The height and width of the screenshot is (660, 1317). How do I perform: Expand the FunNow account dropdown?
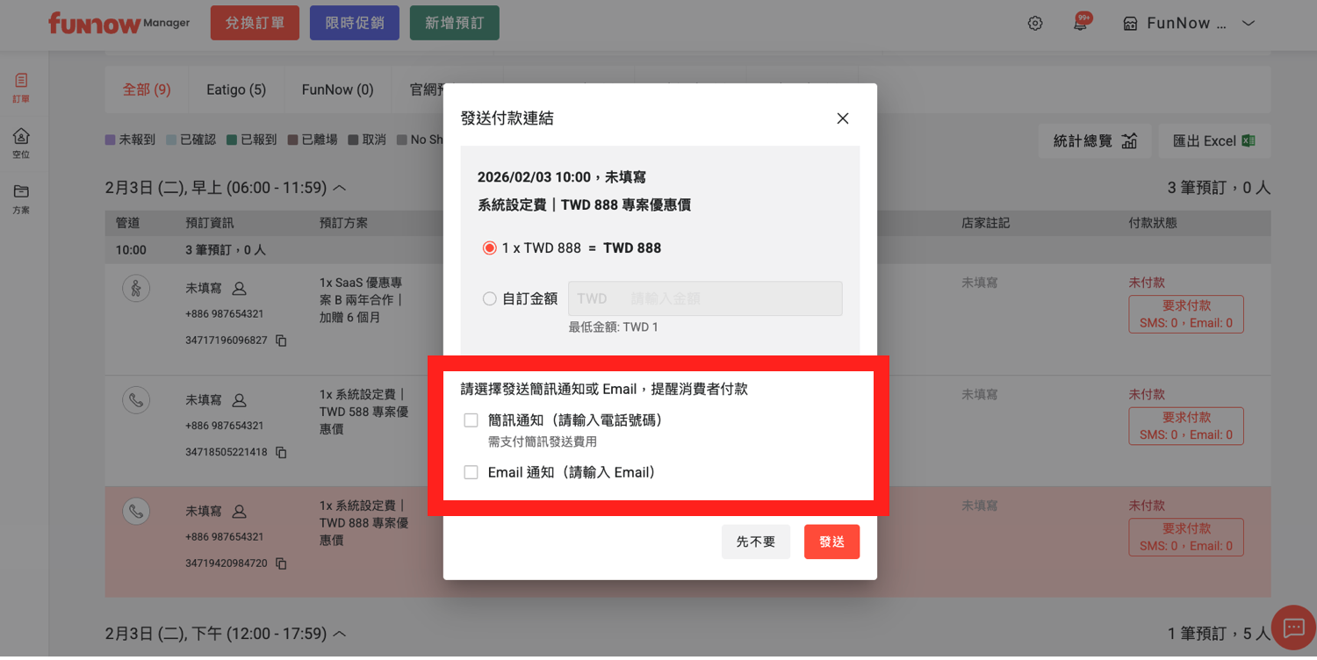(1249, 24)
